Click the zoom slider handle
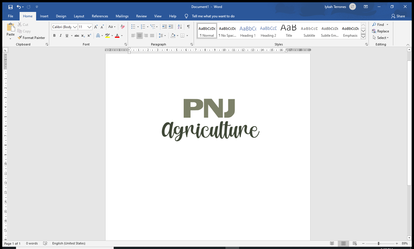Screen dimensions: 414x249 (x=378, y=244)
